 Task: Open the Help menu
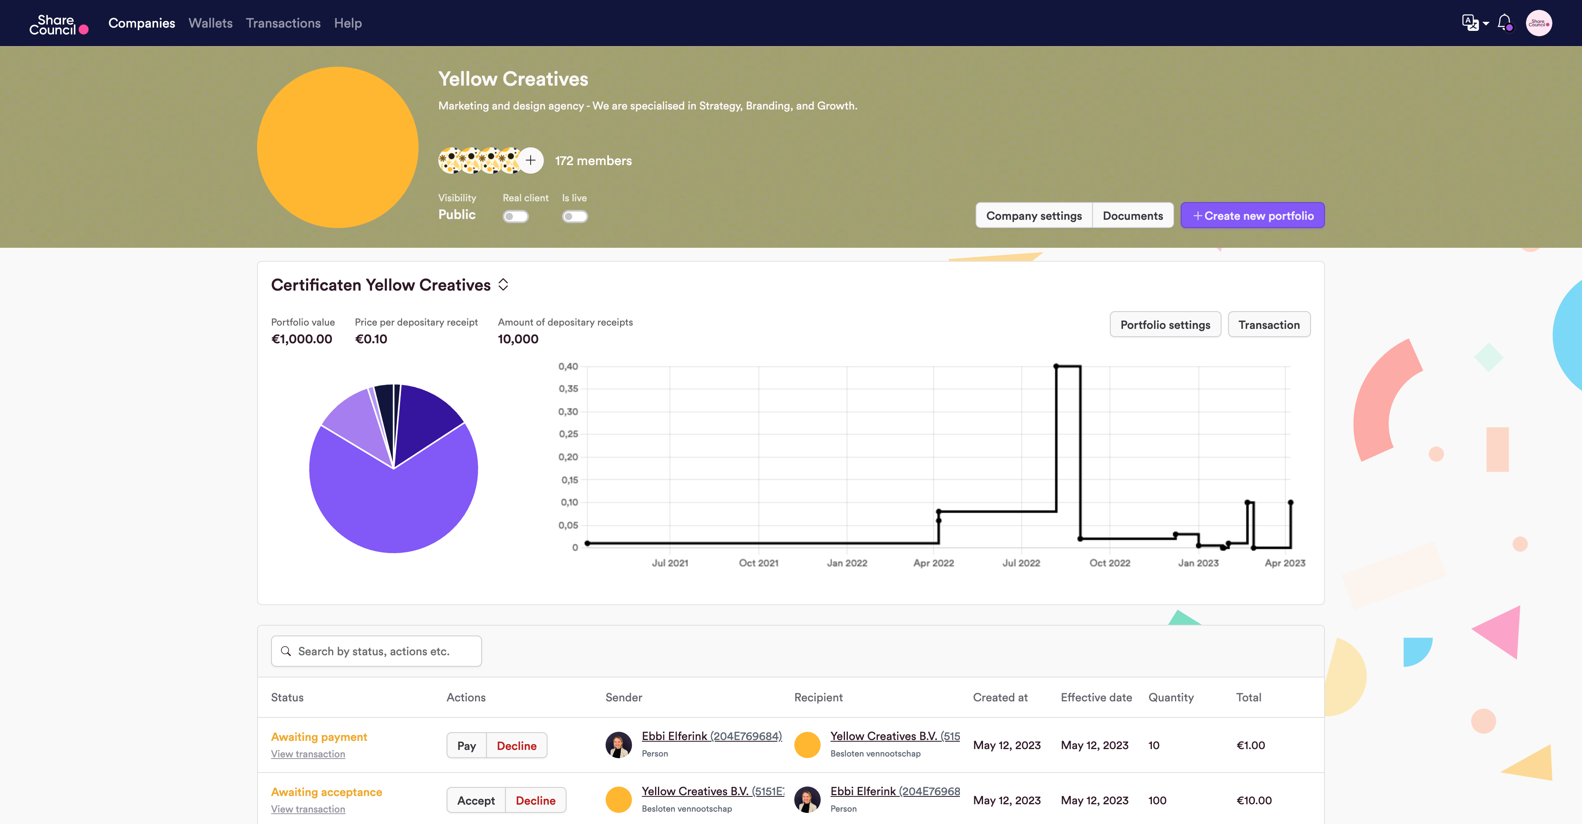348,23
